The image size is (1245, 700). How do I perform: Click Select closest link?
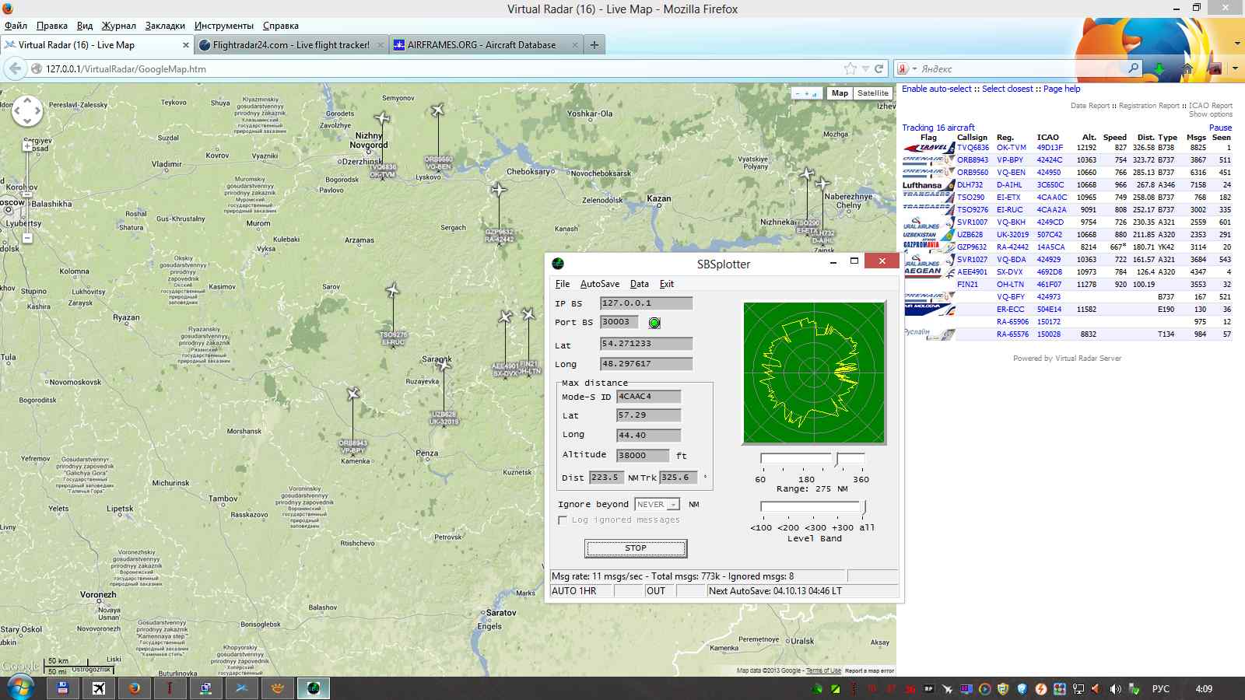[1007, 89]
